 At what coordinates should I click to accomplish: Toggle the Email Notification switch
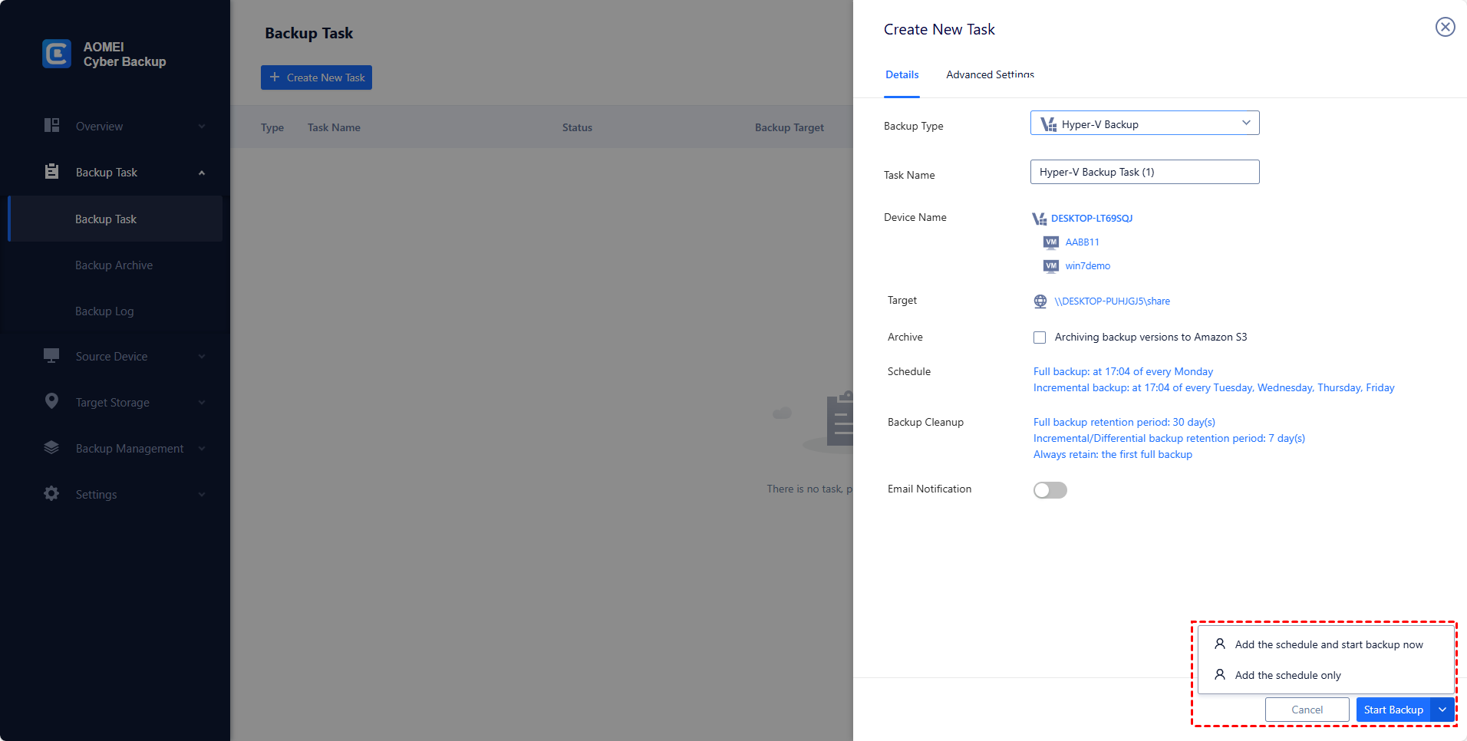[1050, 490]
